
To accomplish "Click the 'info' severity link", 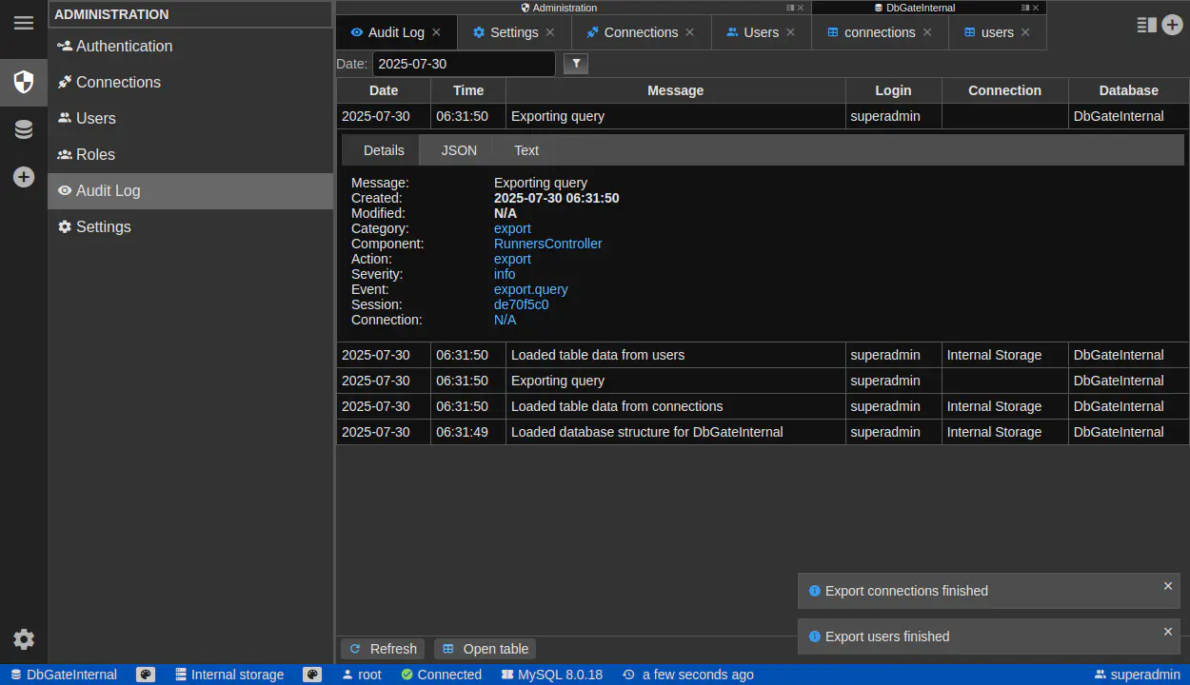I will coord(505,274).
